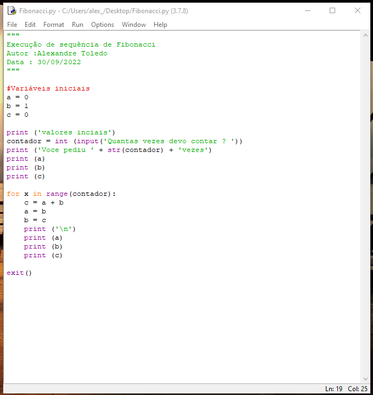Show the Options menu

pyautogui.click(x=103, y=25)
